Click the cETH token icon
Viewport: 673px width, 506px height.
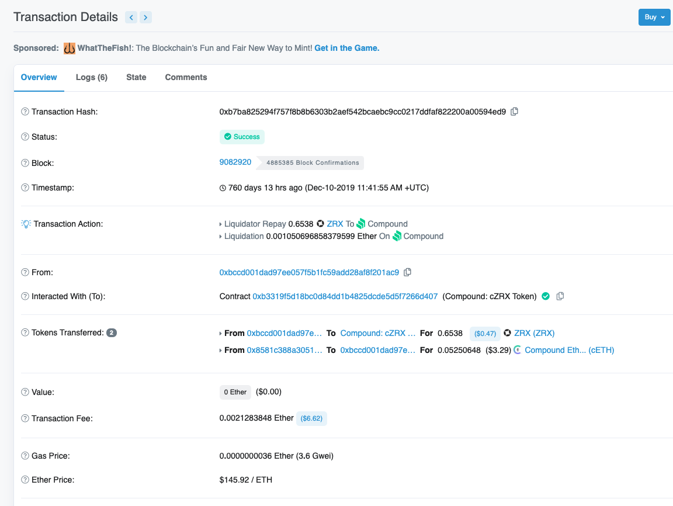coord(518,350)
